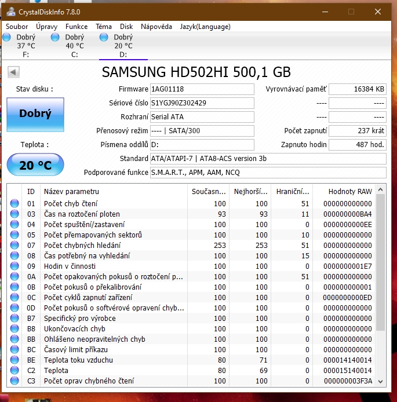397x402 pixels.
Task: Click the Název parametru column header
Action: coord(71,191)
